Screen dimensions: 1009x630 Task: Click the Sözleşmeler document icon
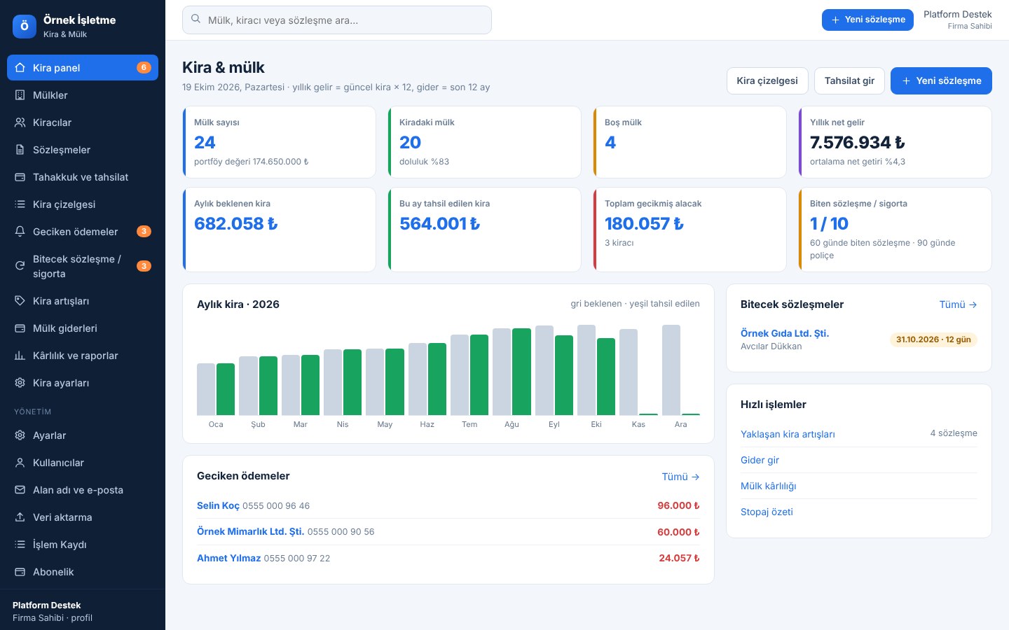20,150
